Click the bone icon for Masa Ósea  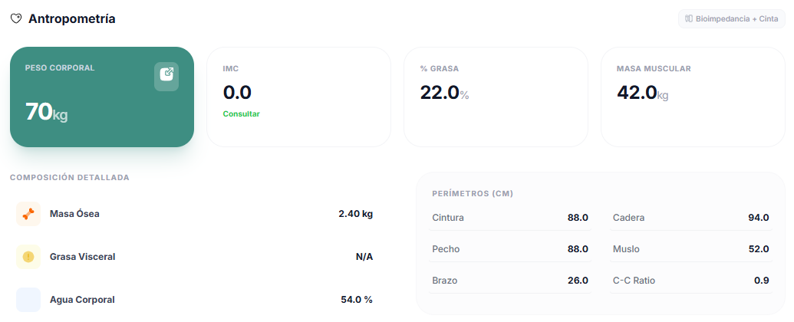point(28,214)
